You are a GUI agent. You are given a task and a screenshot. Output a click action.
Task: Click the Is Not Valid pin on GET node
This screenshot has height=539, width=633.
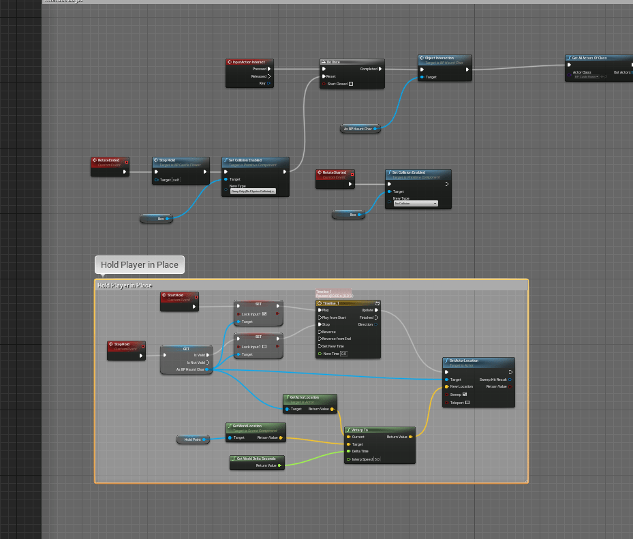[210, 362]
